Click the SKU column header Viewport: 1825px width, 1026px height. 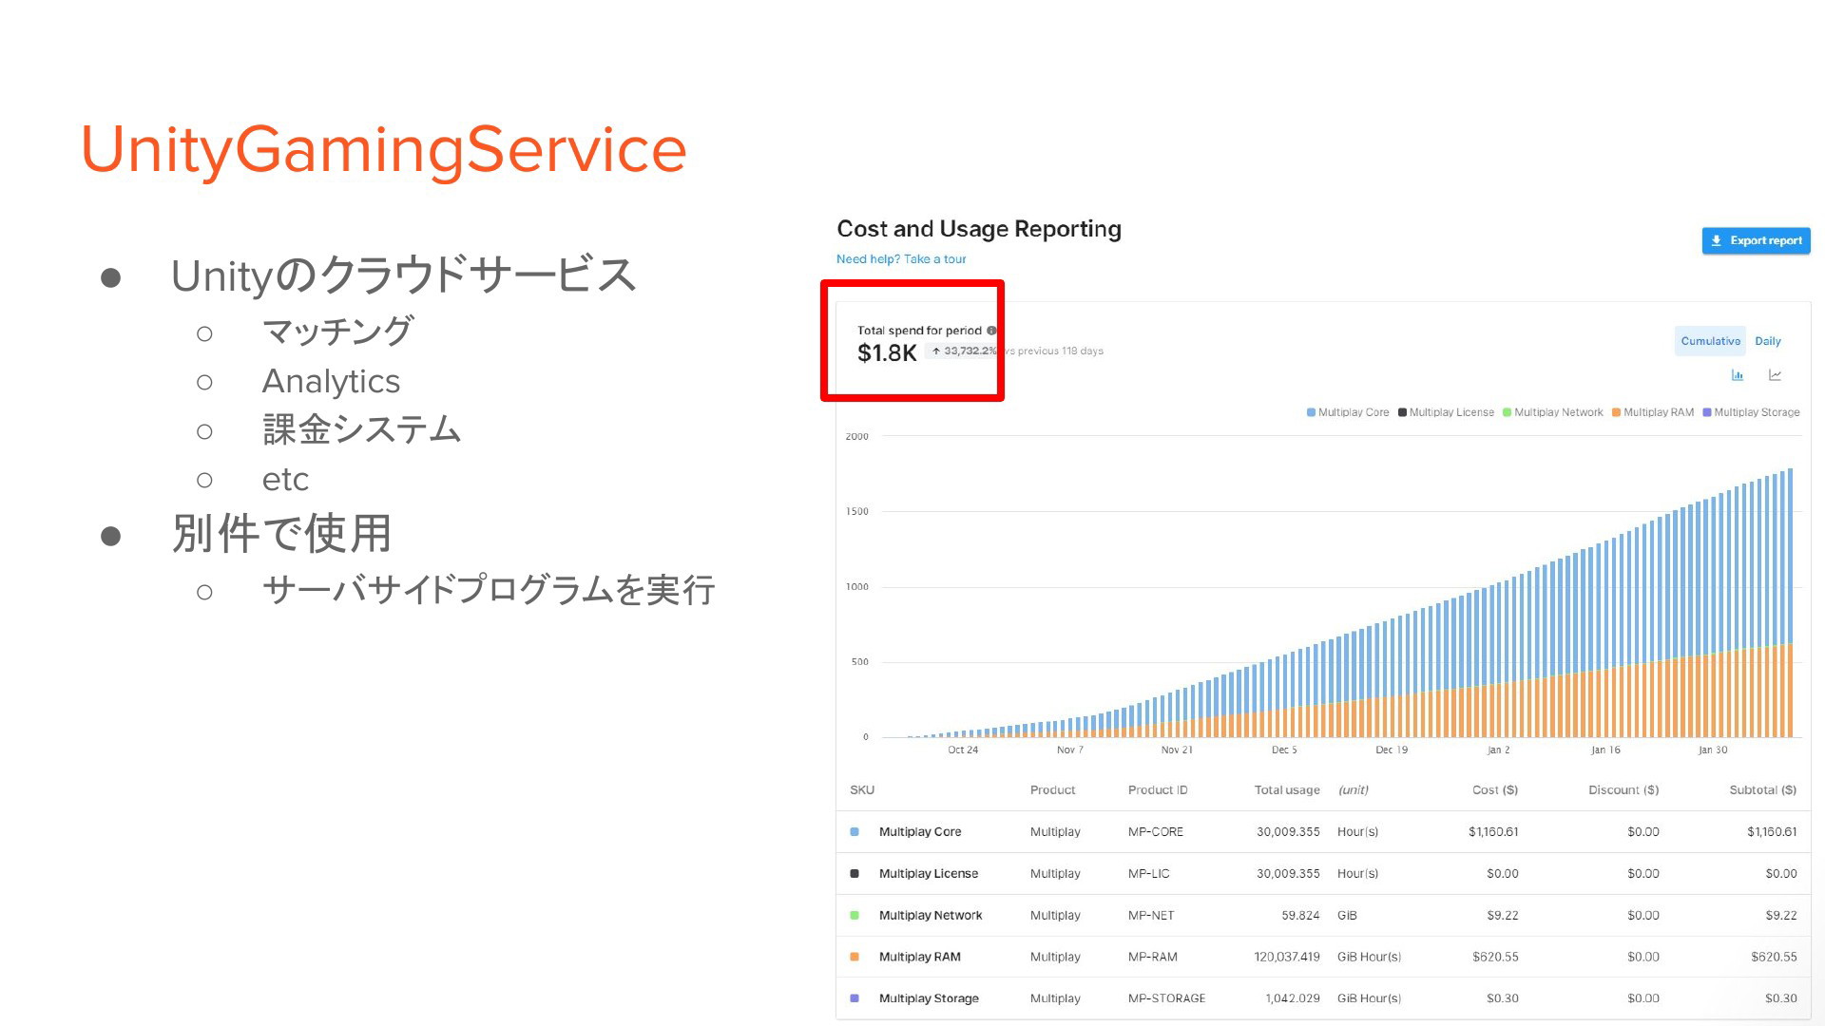click(x=862, y=790)
